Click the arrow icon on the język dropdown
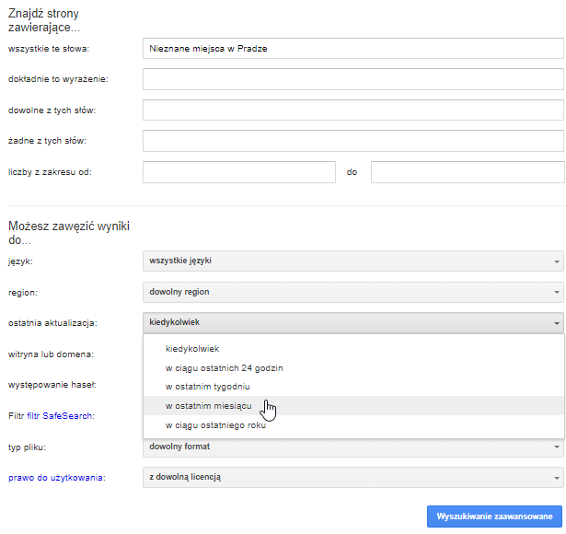The height and width of the screenshot is (534, 566). 557,261
